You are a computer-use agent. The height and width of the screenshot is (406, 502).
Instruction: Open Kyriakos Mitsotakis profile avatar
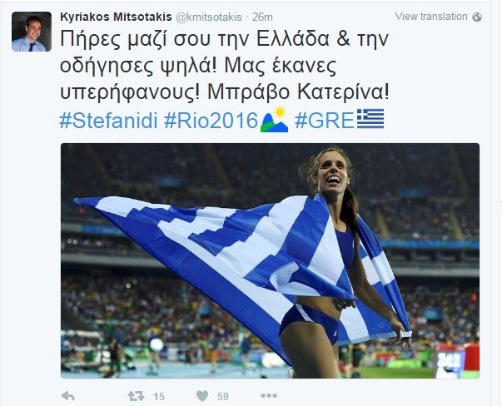pos(32,32)
